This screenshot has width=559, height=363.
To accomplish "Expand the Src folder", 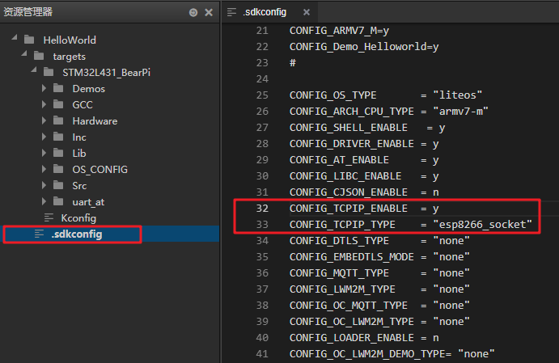I will 44,185.
